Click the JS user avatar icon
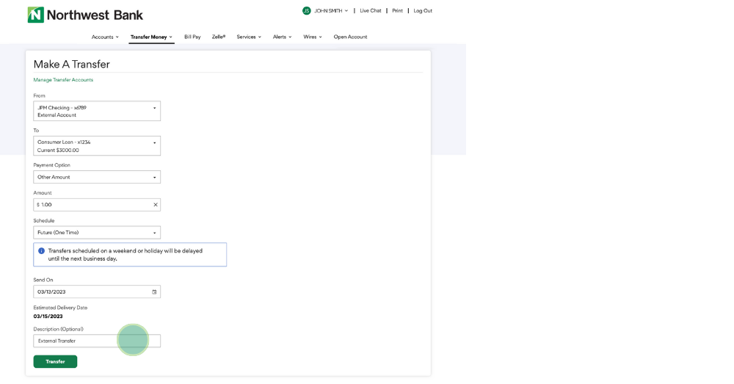The width and height of the screenshot is (734, 384). tap(306, 11)
